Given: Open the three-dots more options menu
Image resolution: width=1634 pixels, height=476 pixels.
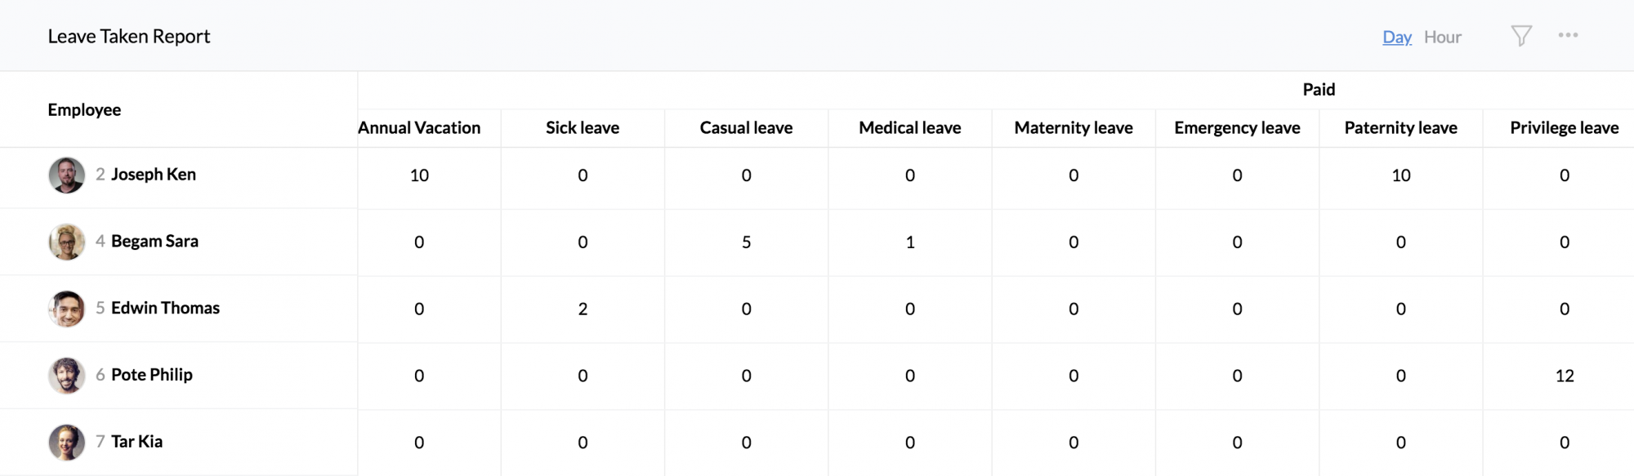Looking at the screenshot, I should (1568, 35).
